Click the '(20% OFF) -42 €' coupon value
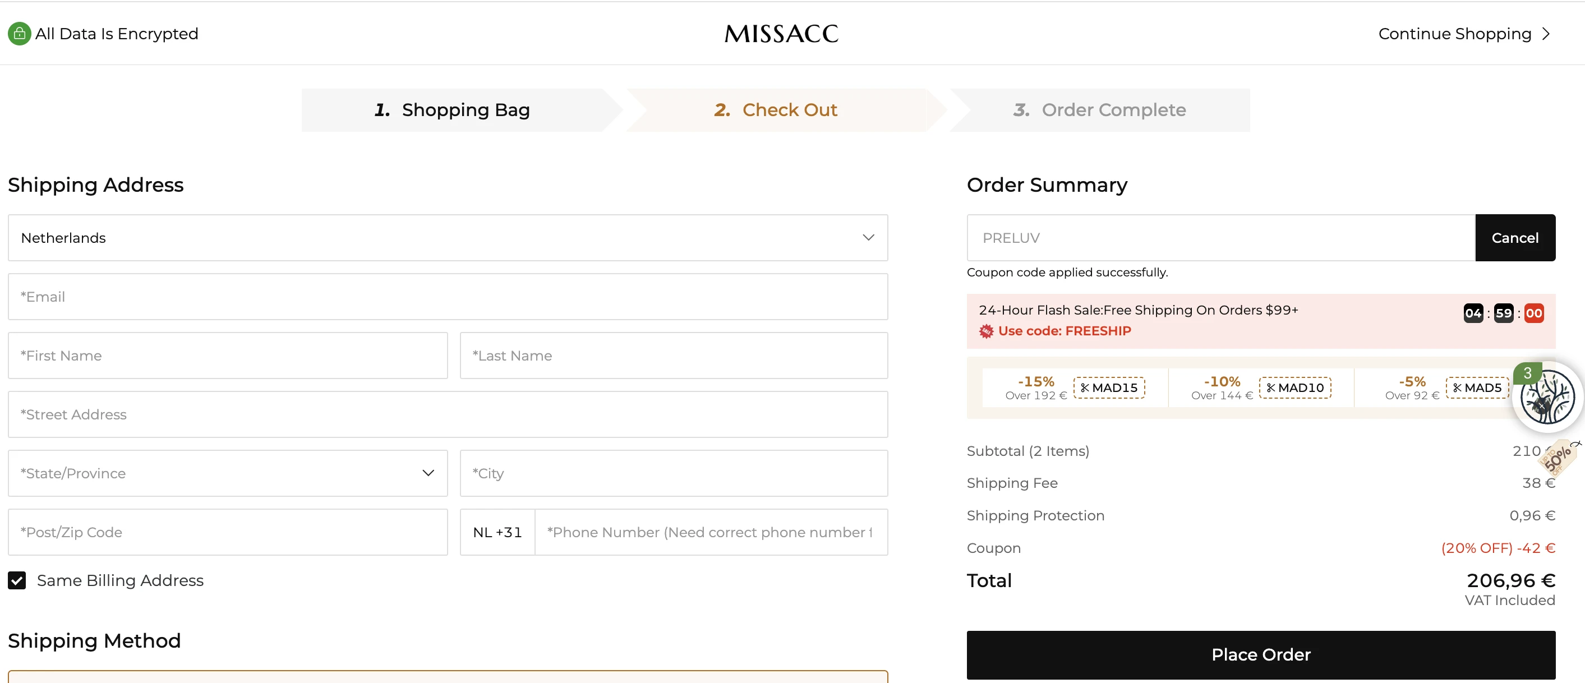 point(1498,548)
